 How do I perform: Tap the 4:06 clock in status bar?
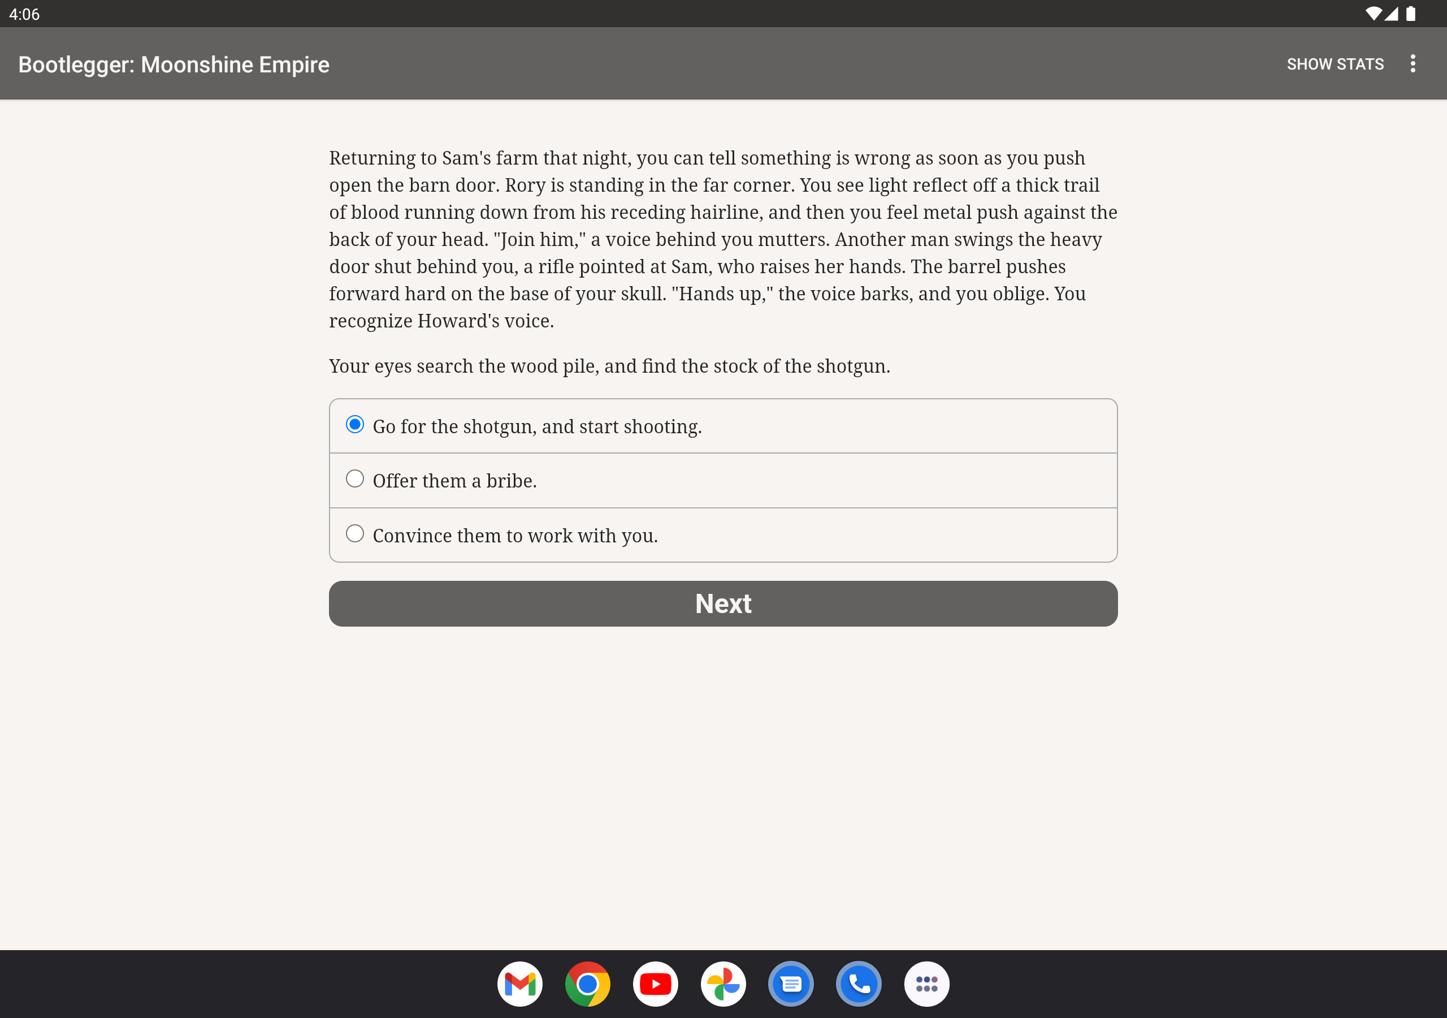(x=24, y=14)
